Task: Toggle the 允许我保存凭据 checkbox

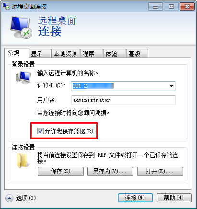Action: pos(40,131)
